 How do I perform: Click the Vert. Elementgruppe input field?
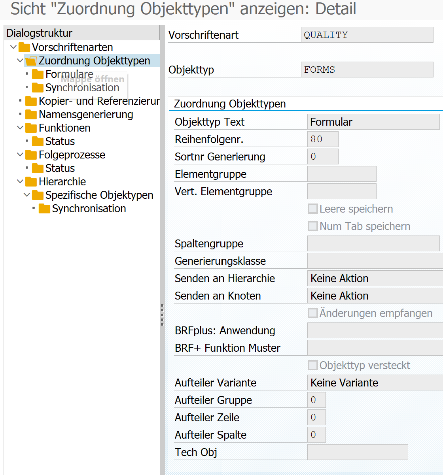[342, 191]
